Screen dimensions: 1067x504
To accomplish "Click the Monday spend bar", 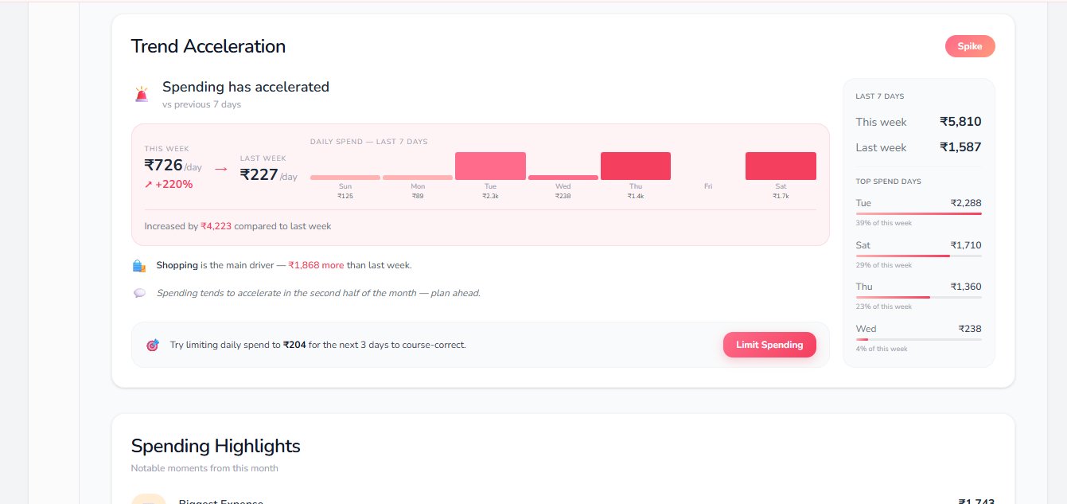I will (x=418, y=178).
